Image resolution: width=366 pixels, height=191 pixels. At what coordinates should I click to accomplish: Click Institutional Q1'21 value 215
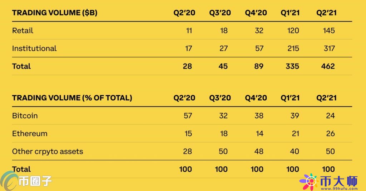(x=293, y=48)
